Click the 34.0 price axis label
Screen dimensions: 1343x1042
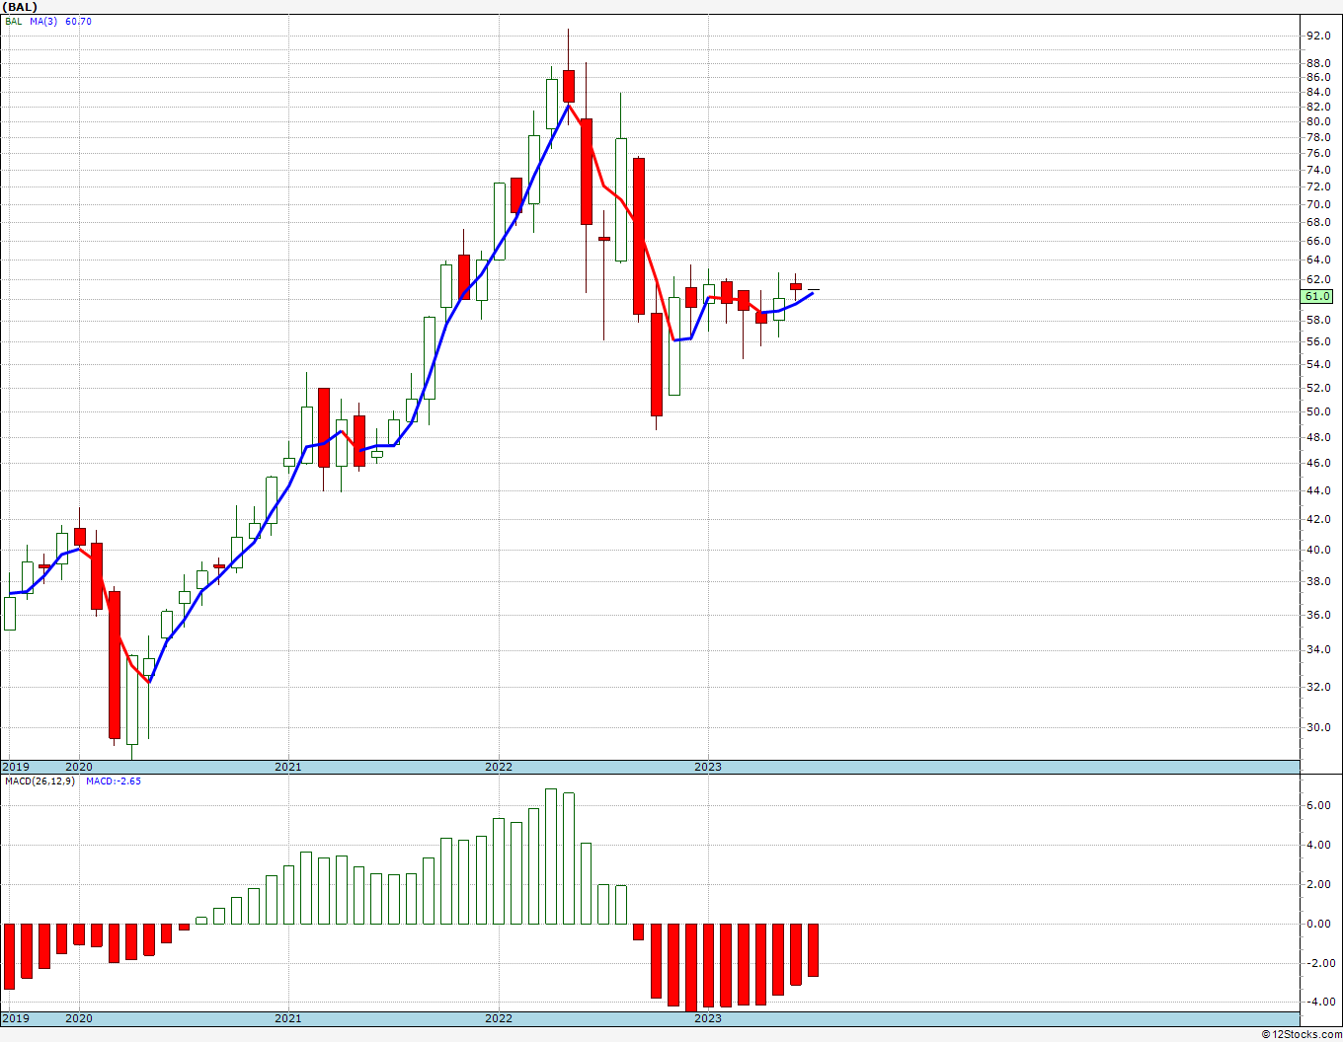point(1318,649)
